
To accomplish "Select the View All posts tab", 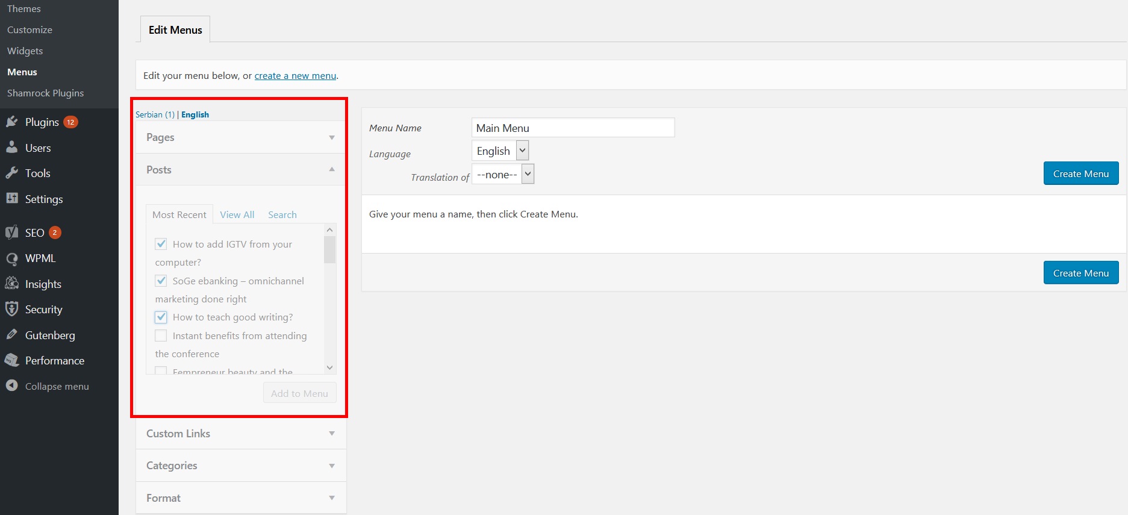I will tap(237, 214).
